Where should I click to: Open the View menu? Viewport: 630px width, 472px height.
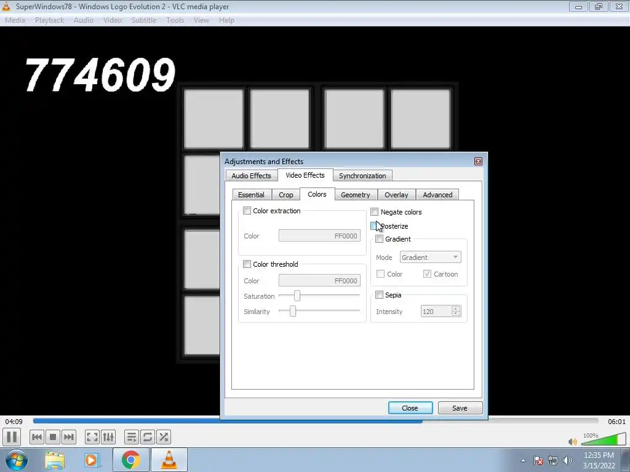pos(201,20)
